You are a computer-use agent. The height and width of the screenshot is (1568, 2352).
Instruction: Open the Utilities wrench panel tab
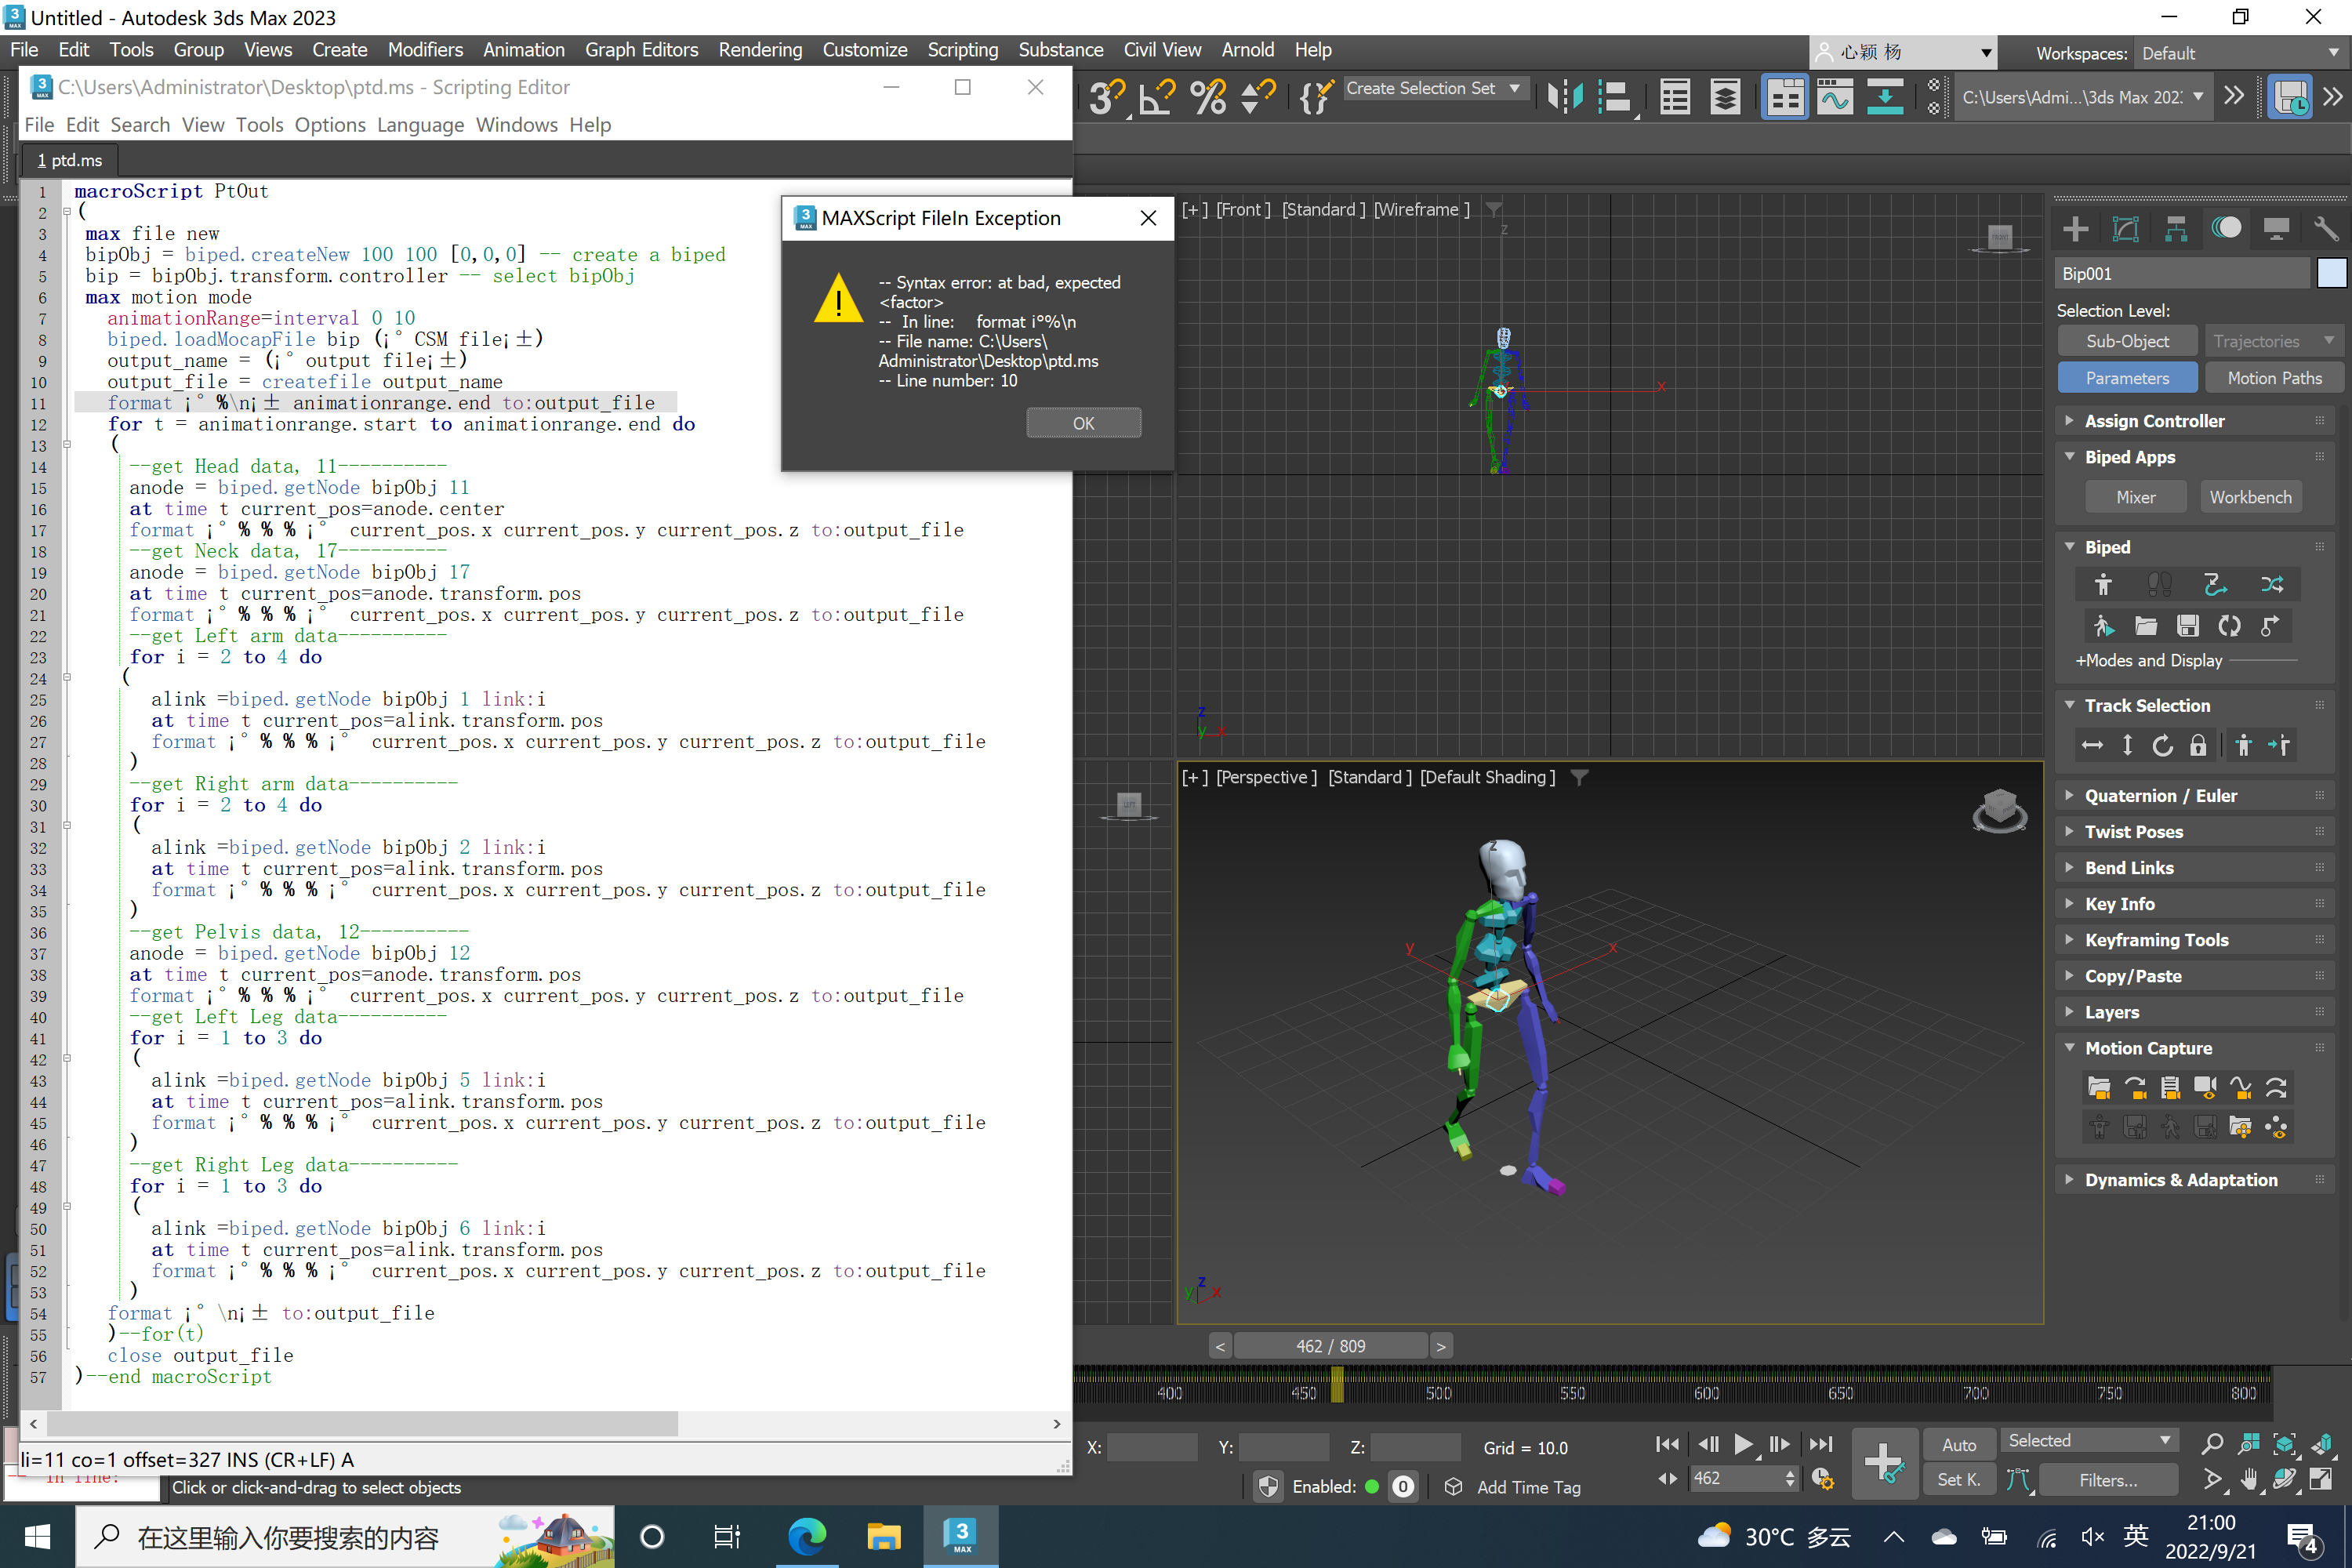2326,229
